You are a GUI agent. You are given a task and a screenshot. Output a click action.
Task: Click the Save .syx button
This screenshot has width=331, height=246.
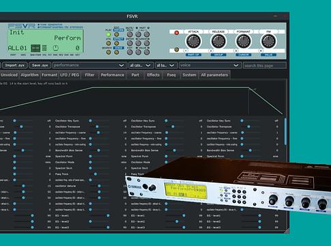coord(40,66)
